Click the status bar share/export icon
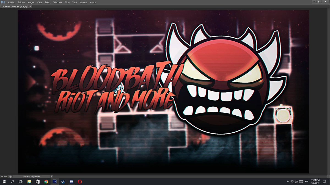 click(10, 177)
